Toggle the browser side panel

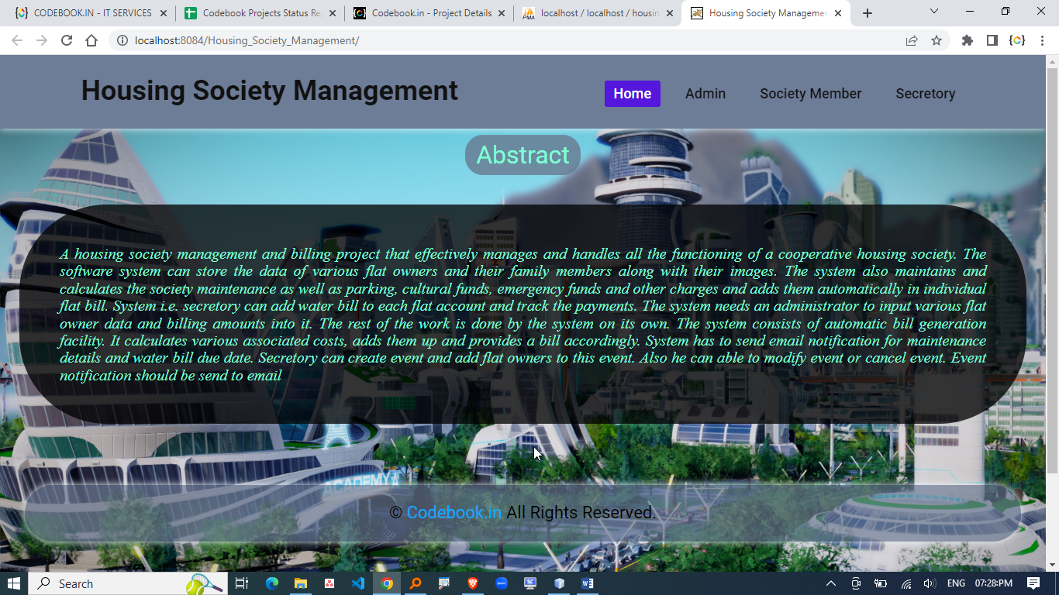coord(992,41)
